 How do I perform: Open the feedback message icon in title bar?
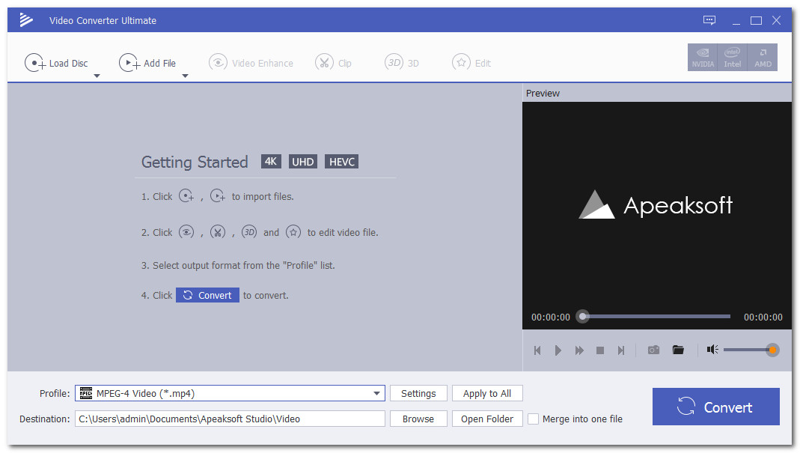pyautogui.click(x=709, y=20)
